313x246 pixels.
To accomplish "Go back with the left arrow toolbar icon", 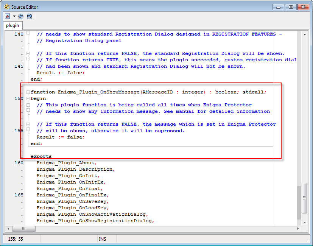I will pyautogui.click(x=21, y=16).
